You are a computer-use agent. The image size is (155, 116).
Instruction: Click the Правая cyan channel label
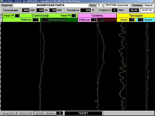(x=148, y=20)
